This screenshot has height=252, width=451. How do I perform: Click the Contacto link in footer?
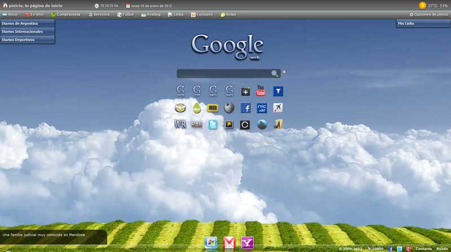coord(423,249)
